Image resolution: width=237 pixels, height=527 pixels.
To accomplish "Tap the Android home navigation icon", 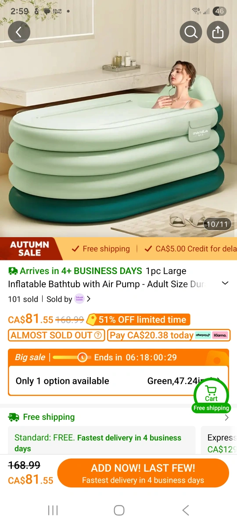I will click(119, 510).
